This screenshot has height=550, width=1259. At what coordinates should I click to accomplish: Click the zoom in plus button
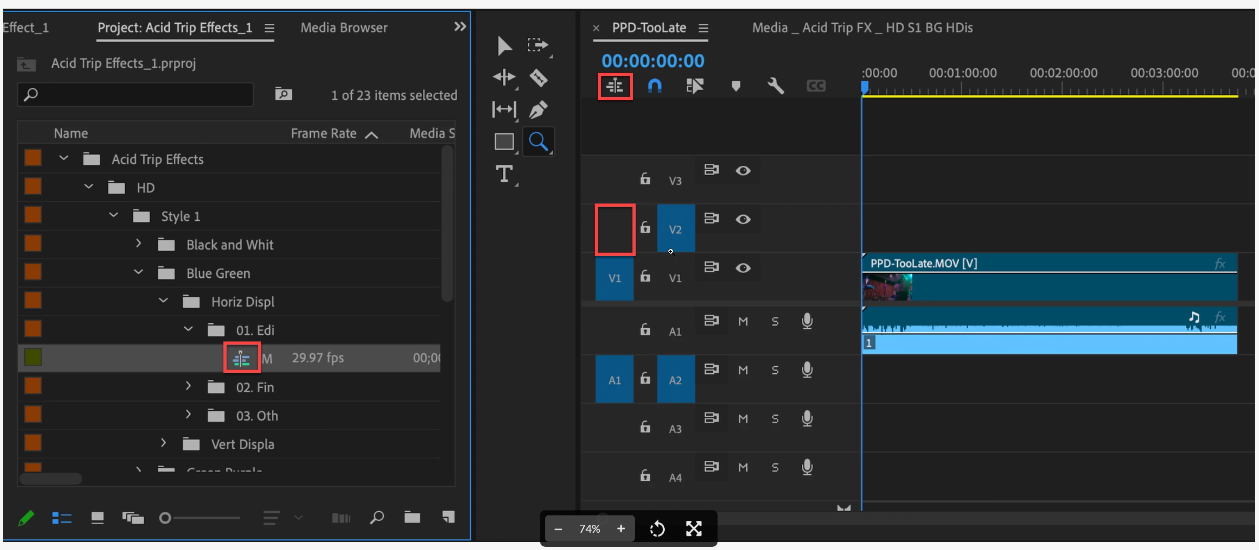621,529
